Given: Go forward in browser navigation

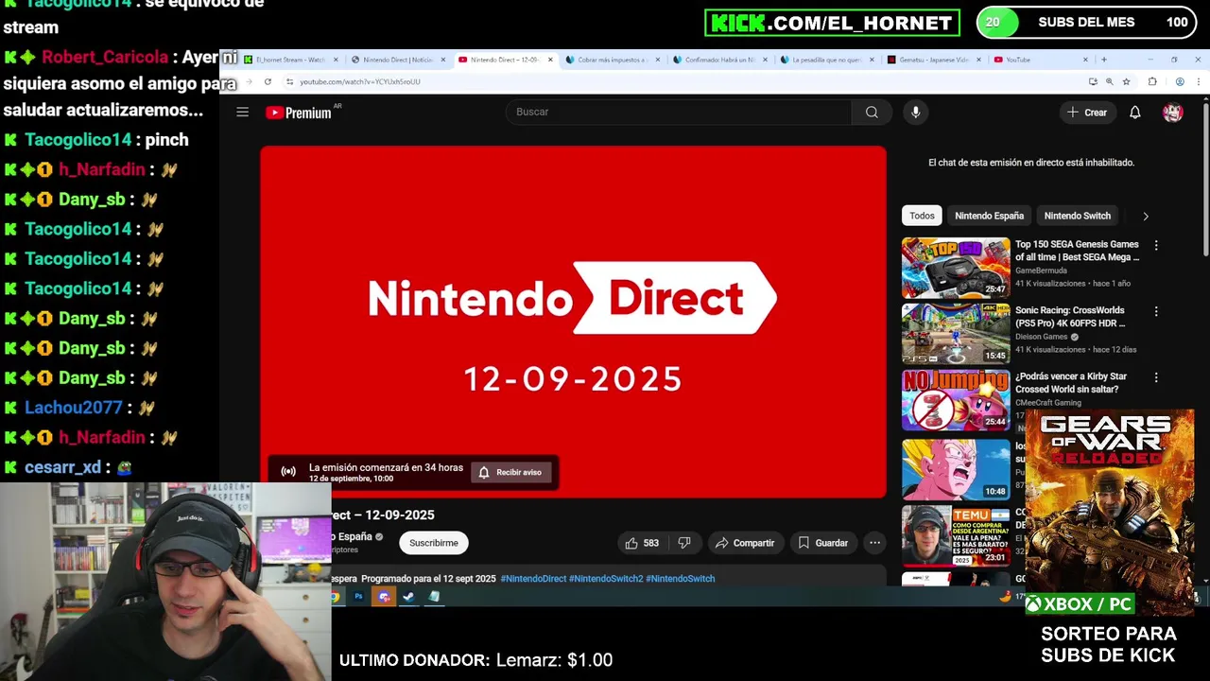Looking at the screenshot, I should click(249, 82).
